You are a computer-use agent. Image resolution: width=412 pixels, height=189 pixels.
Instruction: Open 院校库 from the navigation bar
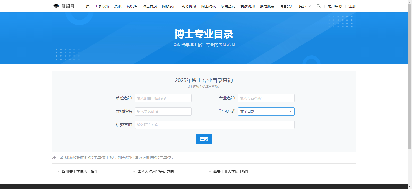click(132, 6)
